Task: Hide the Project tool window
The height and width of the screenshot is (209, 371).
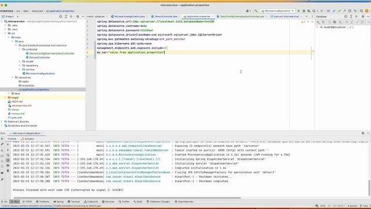Action: [x=83, y=17]
